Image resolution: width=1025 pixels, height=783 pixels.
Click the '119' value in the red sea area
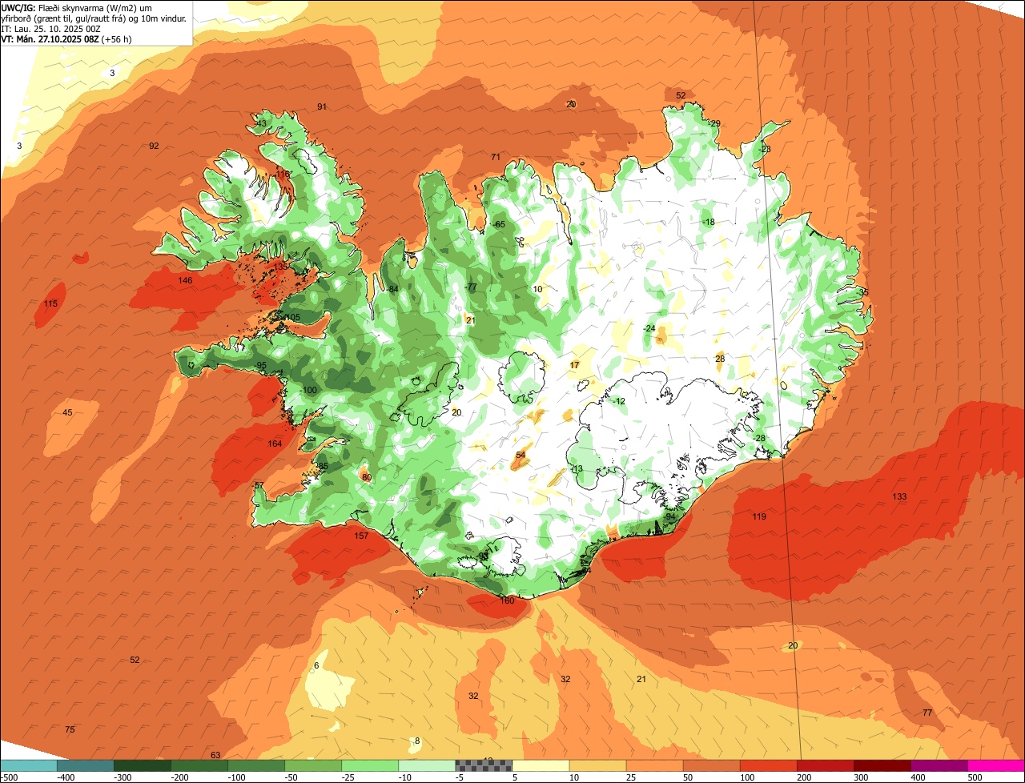759,516
